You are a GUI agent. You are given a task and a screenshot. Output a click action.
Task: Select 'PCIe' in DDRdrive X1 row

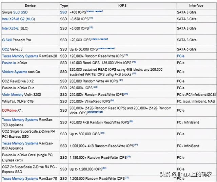click(x=181, y=111)
